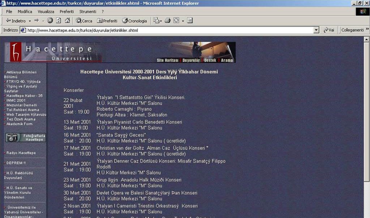Open the Radyo Hacettepe link
The image size is (370, 218).
[21, 153]
